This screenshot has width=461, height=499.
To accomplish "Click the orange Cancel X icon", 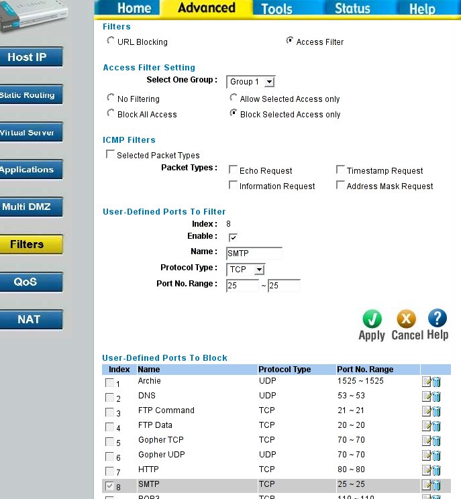I will tap(406, 319).
